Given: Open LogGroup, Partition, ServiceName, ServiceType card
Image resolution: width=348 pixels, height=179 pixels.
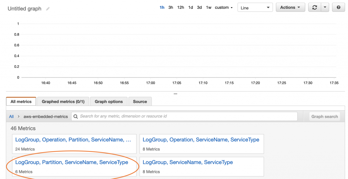Looking at the screenshot, I should 74,166.
